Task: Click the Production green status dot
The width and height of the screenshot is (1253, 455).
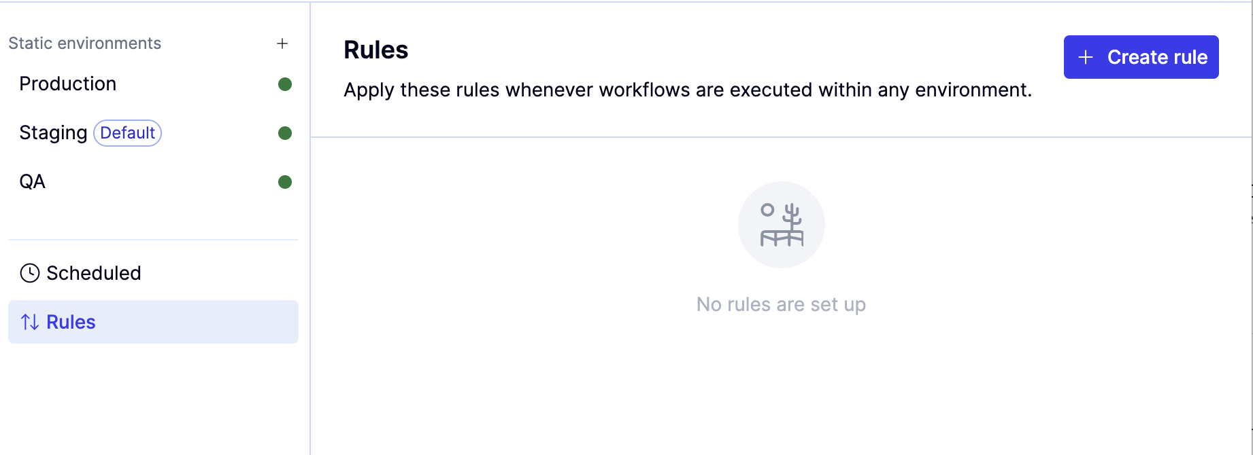Action: 285,84
